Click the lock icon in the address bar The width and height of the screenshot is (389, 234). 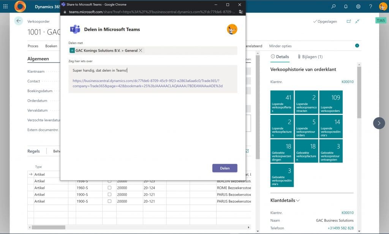click(65, 12)
